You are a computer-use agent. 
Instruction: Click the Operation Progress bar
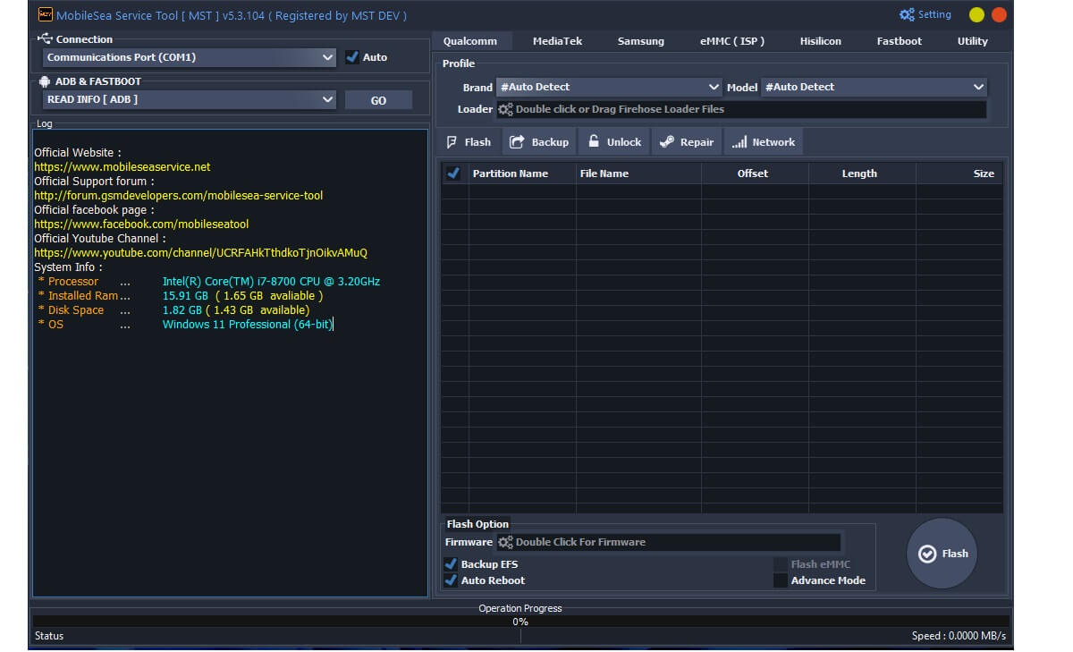coord(520,622)
